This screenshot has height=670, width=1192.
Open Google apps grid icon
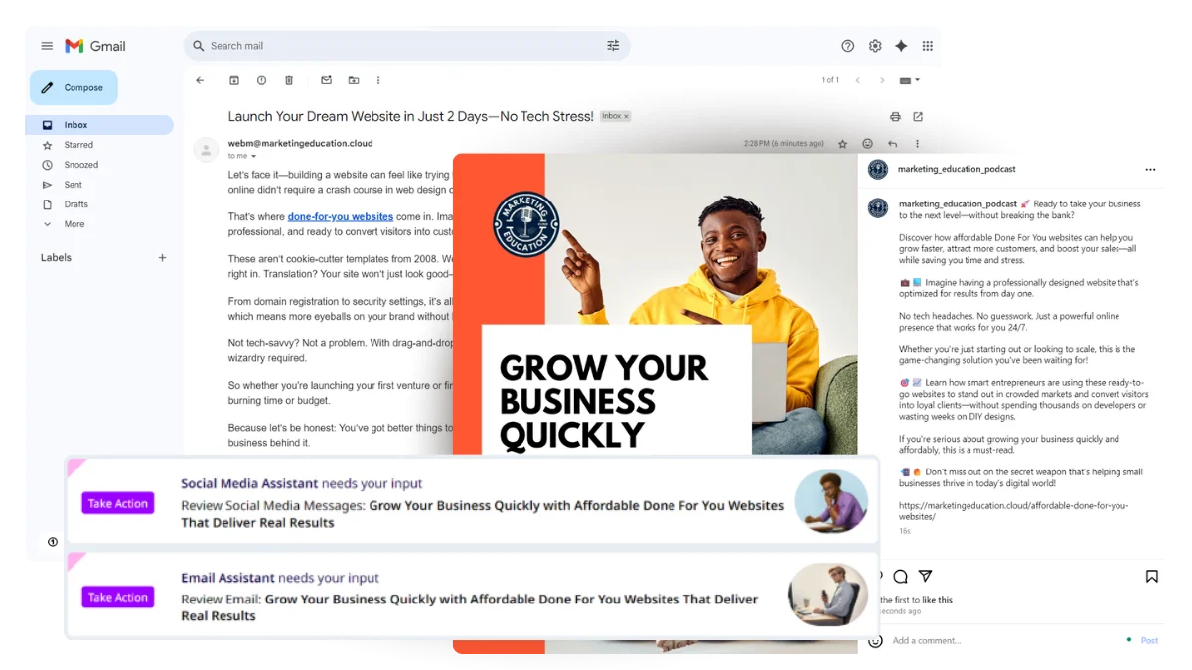pos(927,46)
